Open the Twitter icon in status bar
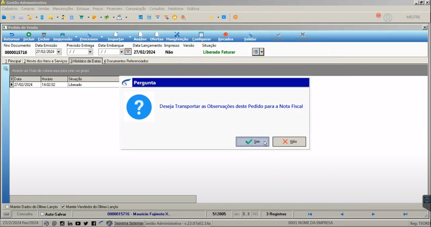The image size is (431, 227). click(x=86, y=223)
